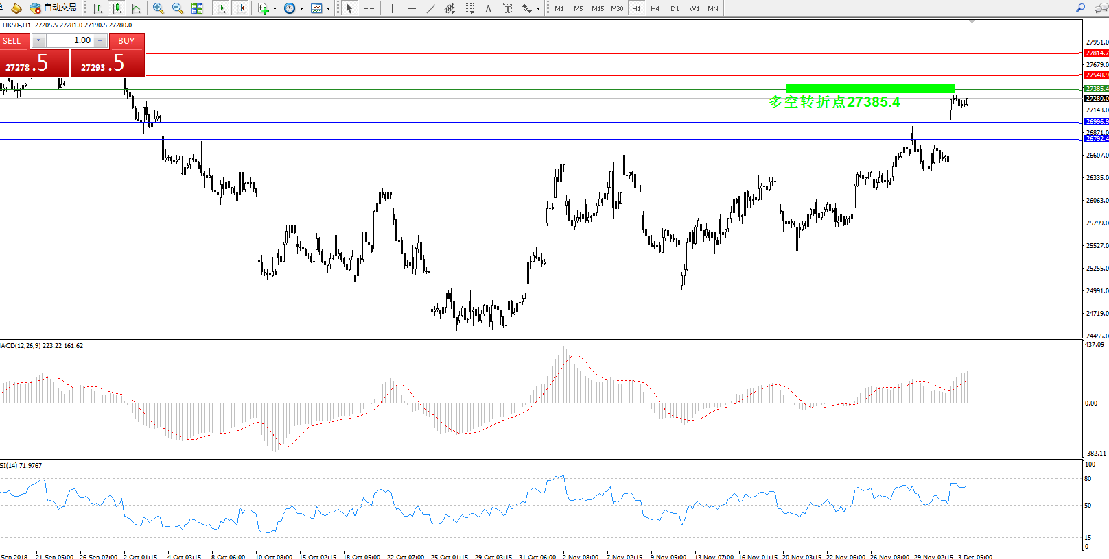Draw a vertical line tool

(x=392, y=8)
